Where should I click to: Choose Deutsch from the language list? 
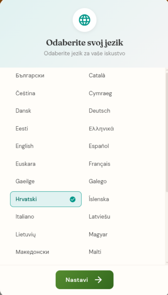(x=119, y=111)
